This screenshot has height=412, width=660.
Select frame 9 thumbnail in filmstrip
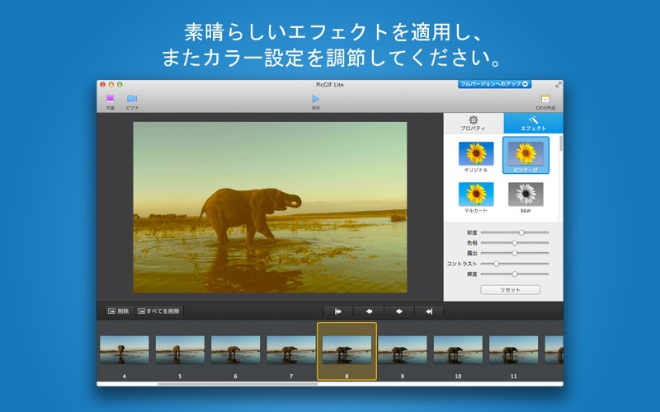pos(403,349)
